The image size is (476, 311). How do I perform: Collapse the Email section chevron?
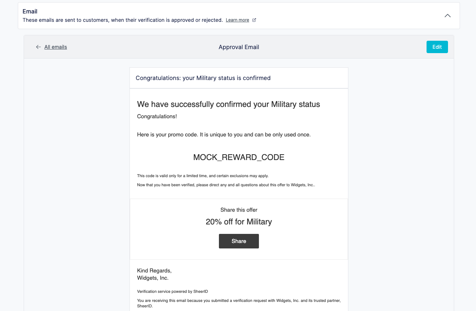(x=448, y=16)
